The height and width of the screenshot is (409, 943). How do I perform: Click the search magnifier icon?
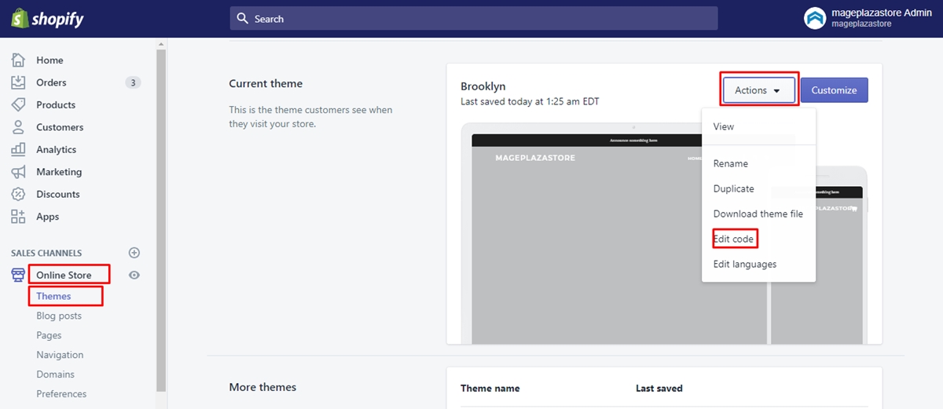click(x=243, y=18)
